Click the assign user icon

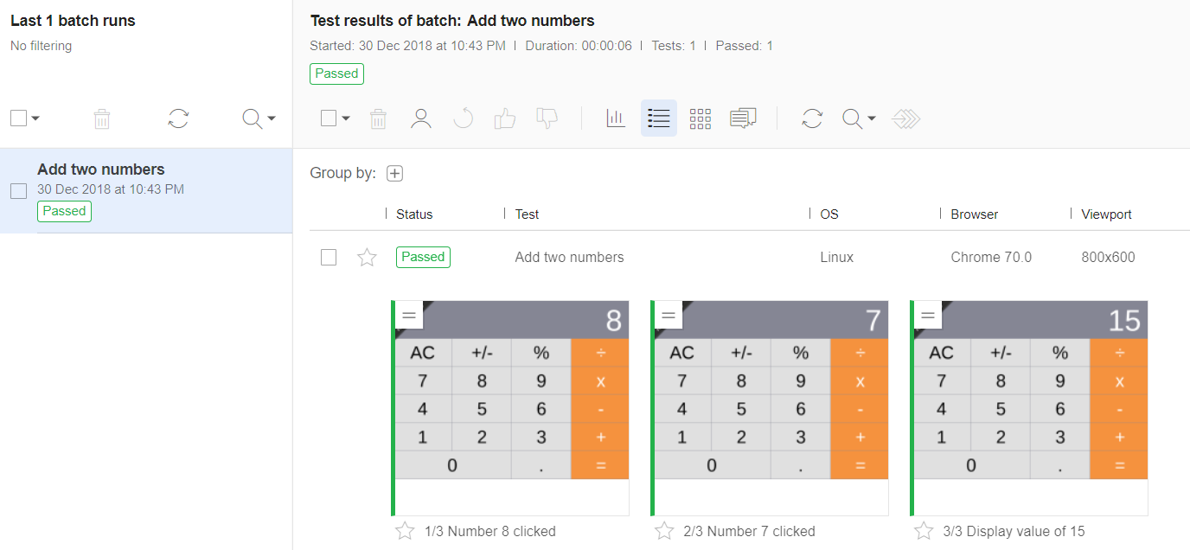[421, 118]
